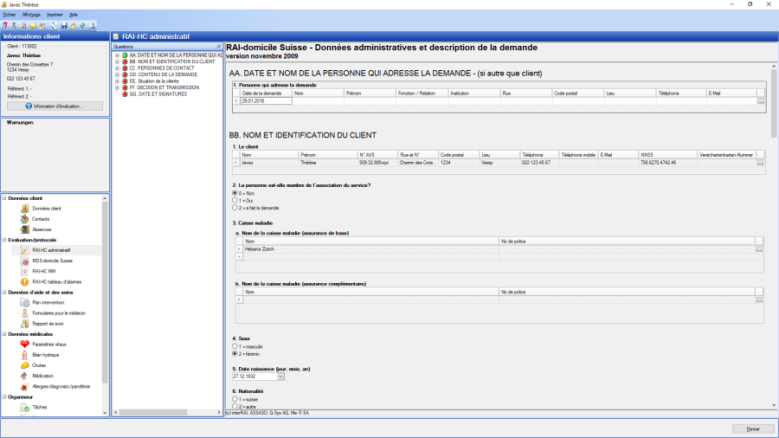
Task: Click the green refresh toolbar icon
Action: [82, 25]
